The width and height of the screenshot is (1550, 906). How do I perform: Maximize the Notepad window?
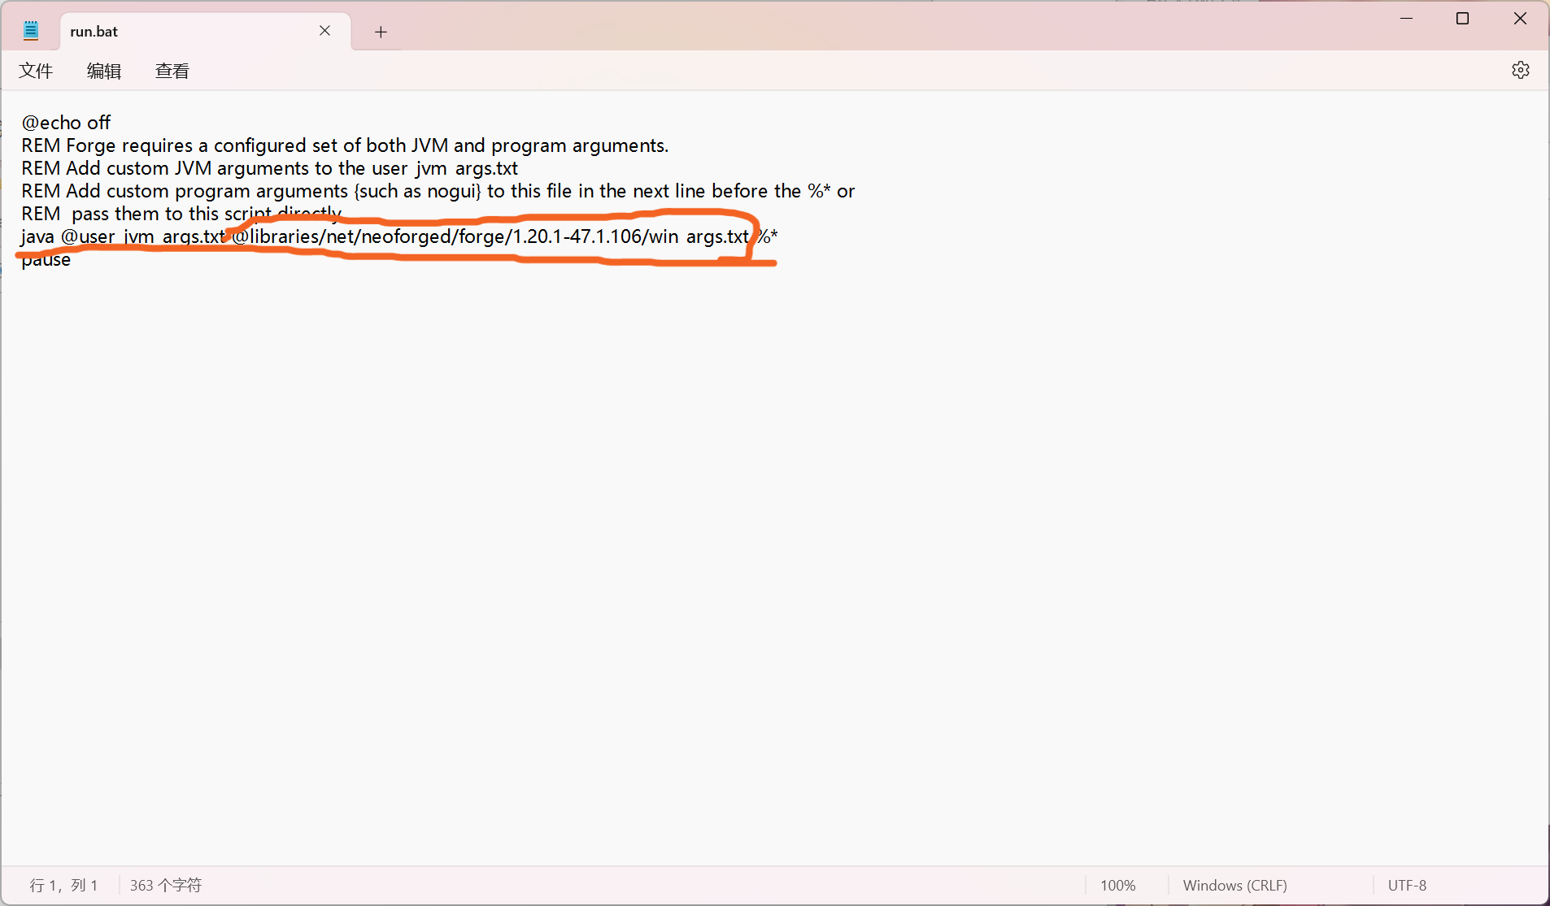pos(1462,19)
